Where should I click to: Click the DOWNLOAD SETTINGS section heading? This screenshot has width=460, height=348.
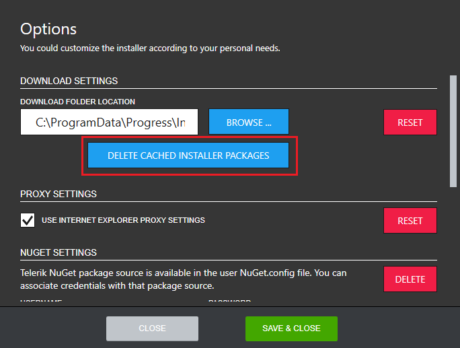[x=69, y=81]
